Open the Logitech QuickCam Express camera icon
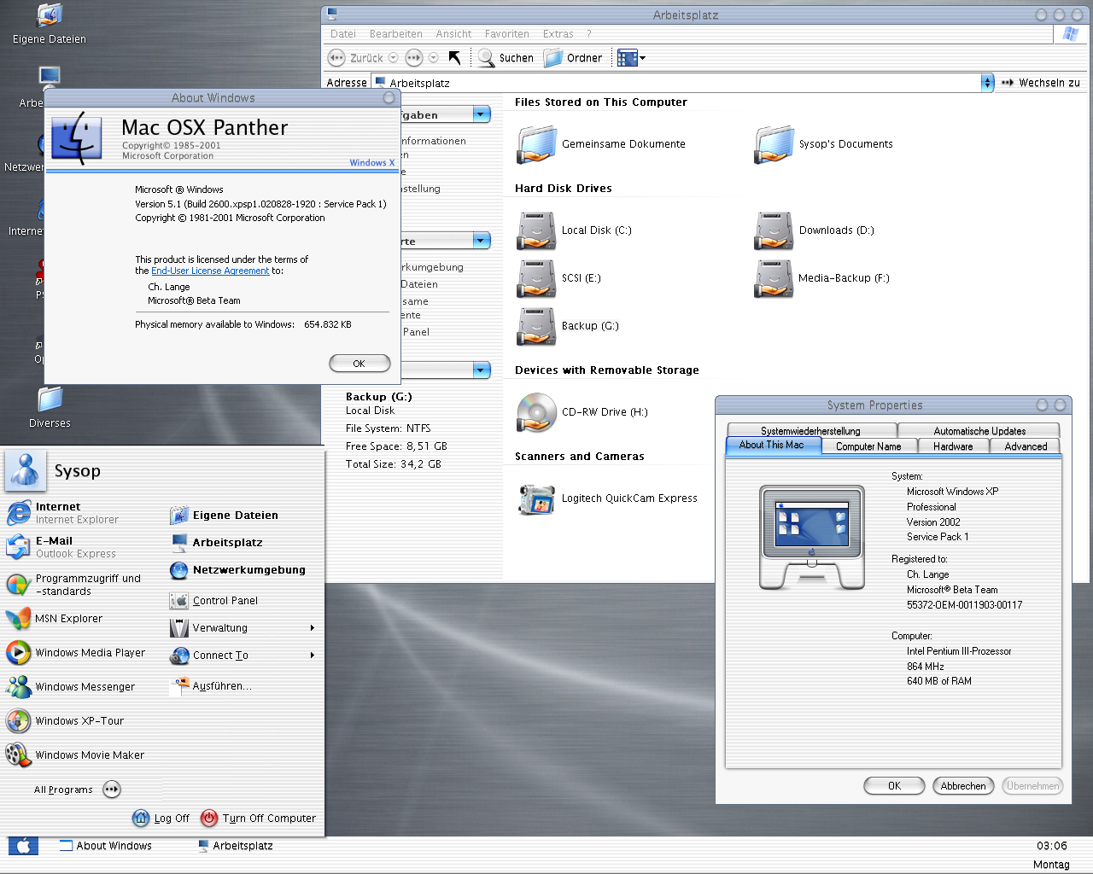1093x874 pixels. pyautogui.click(x=536, y=499)
